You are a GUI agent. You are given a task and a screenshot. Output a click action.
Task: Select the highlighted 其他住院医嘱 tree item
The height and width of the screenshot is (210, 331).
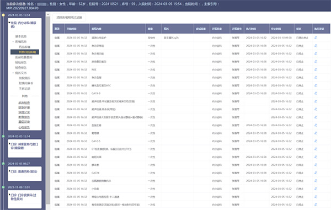(25, 52)
